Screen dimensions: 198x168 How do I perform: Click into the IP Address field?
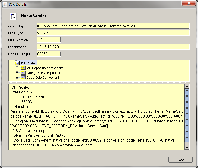[113, 47]
